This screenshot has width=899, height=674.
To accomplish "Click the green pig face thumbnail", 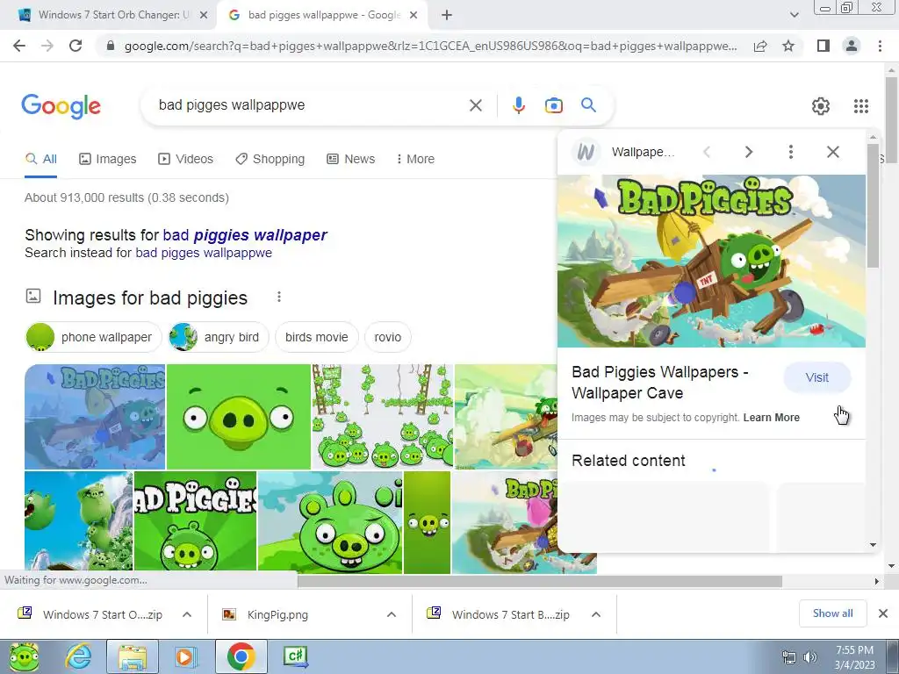I will pos(239,417).
